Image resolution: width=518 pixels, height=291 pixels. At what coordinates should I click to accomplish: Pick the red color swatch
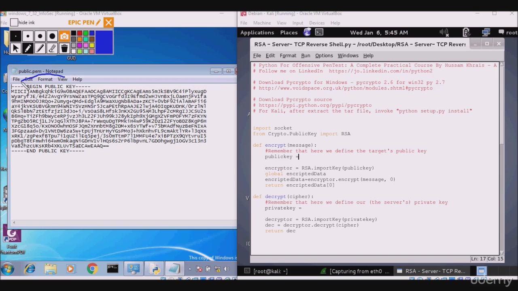pyautogui.click(x=79, y=33)
